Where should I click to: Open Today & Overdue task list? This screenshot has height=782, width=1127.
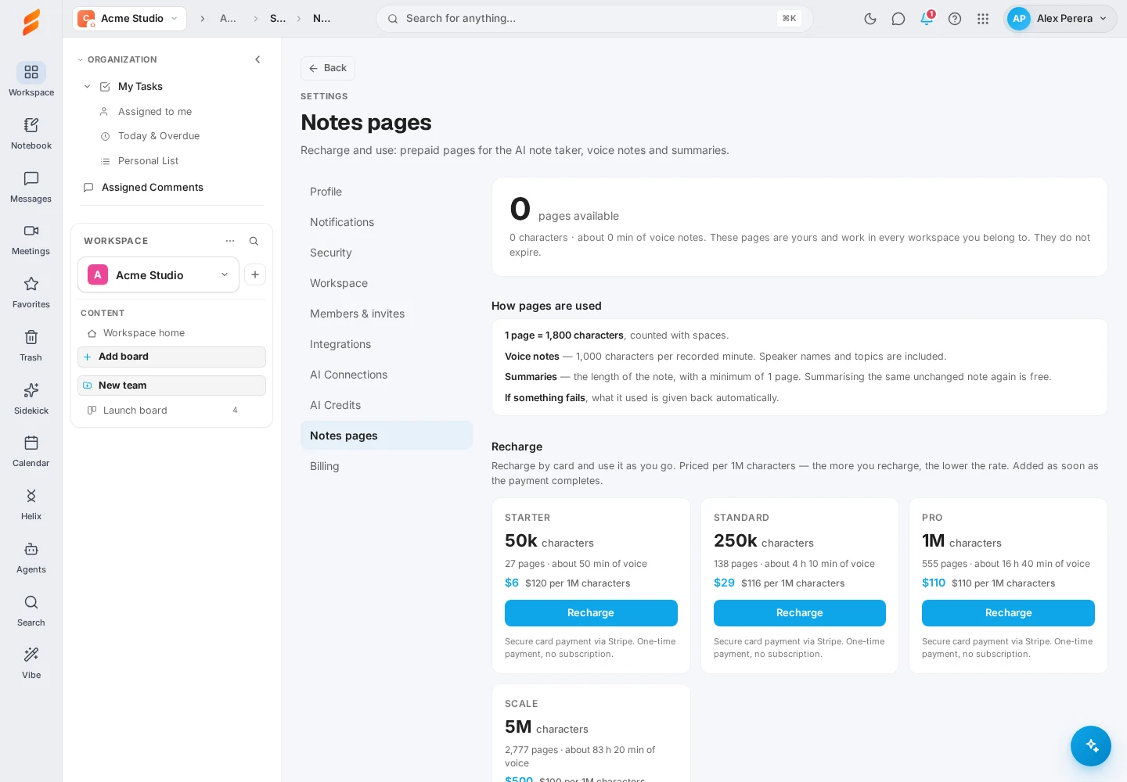coord(159,136)
